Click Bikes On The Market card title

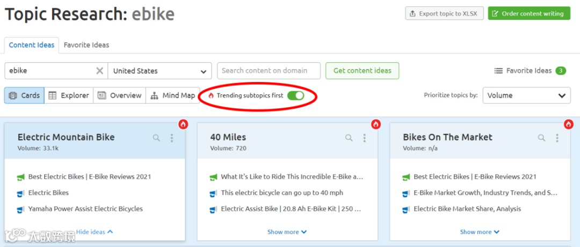pos(447,137)
